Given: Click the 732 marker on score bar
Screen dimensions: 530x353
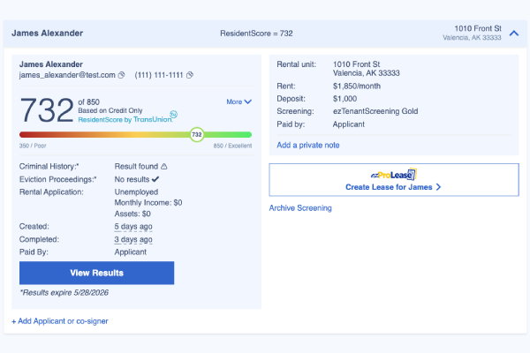Looking at the screenshot, I should [197, 134].
